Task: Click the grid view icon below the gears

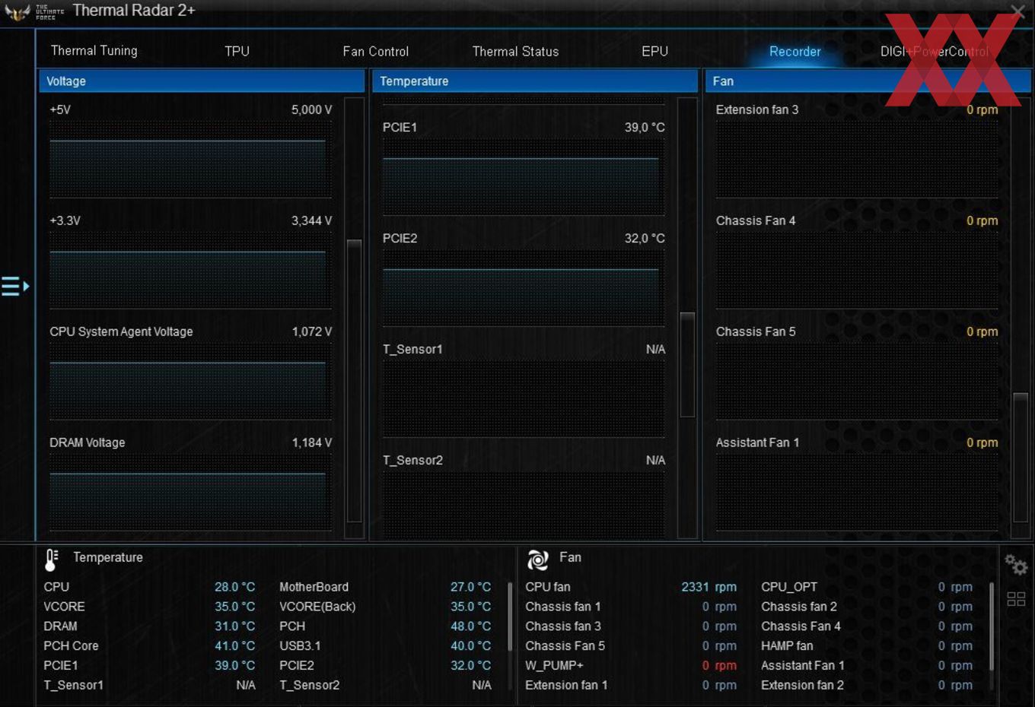Action: click(1016, 599)
